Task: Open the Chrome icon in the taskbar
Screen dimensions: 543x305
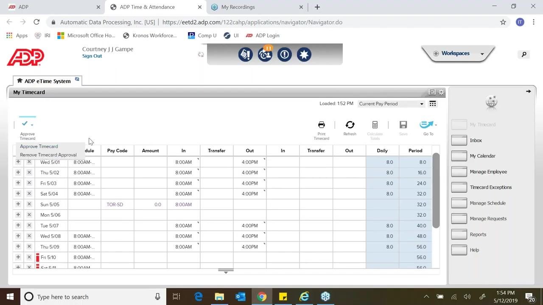Action: pyautogui.click(x=262, y=297)
